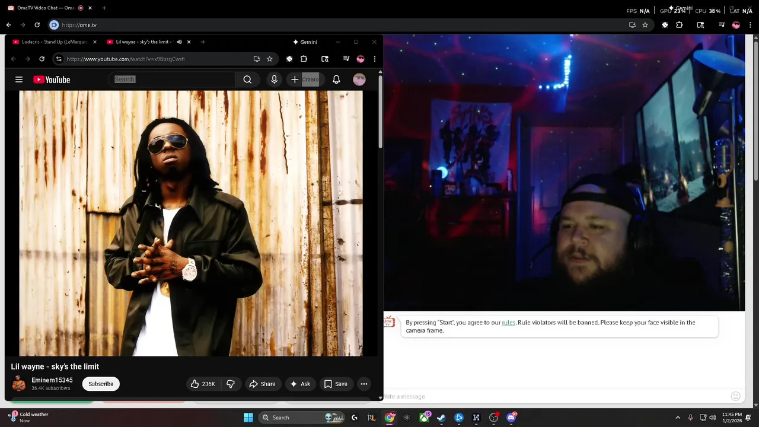Screen dimensions: 759x427
Task: Reload the YouTube page
Action: (x=42, y=59)
